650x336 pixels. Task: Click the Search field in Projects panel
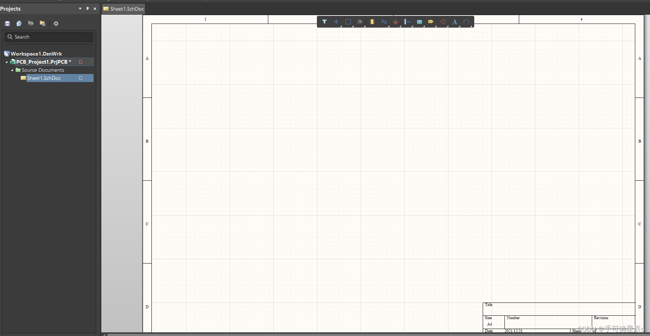pyautogui.click(x=49, y=37)
